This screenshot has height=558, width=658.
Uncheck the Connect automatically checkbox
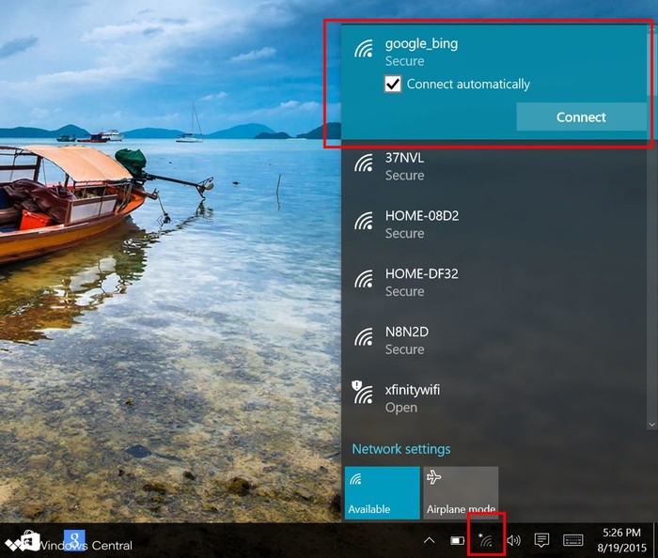[x=394, y=85]
